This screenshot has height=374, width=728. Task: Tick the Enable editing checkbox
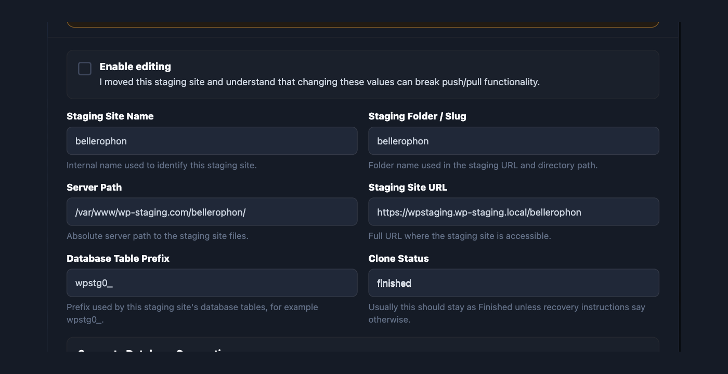tap(85, 69)
